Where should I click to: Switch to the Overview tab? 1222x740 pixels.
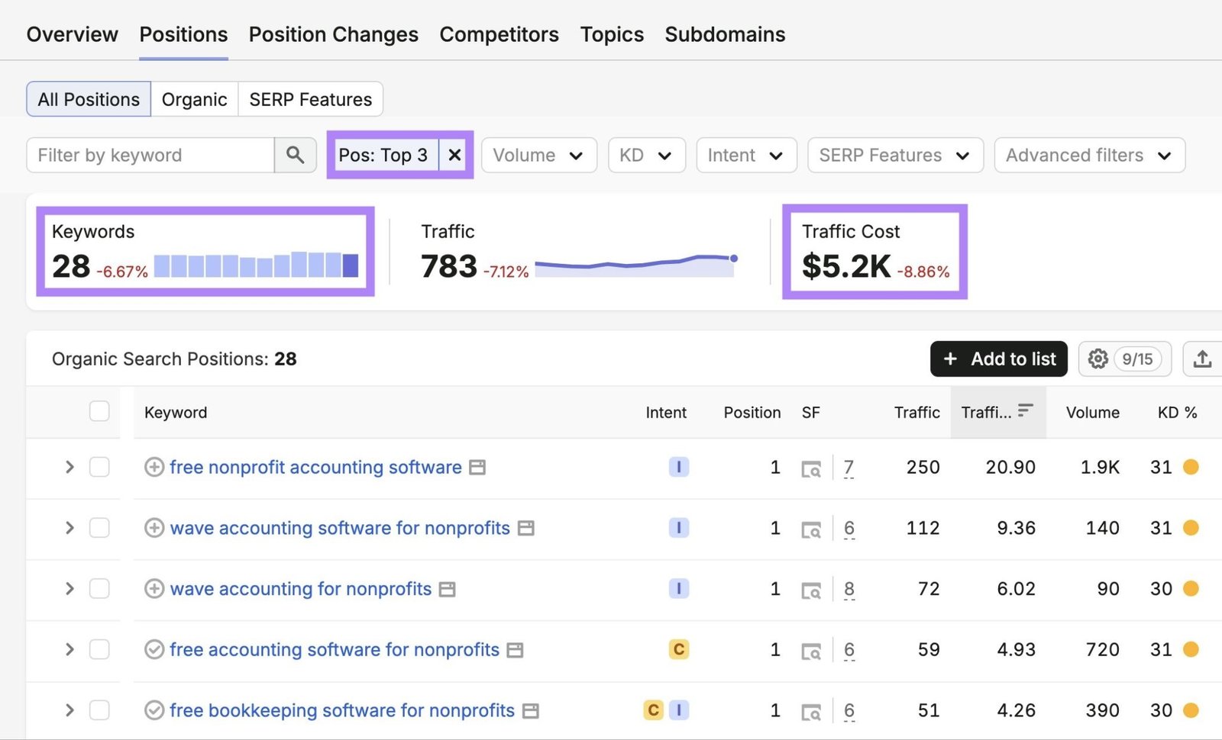tap(73, 34)
